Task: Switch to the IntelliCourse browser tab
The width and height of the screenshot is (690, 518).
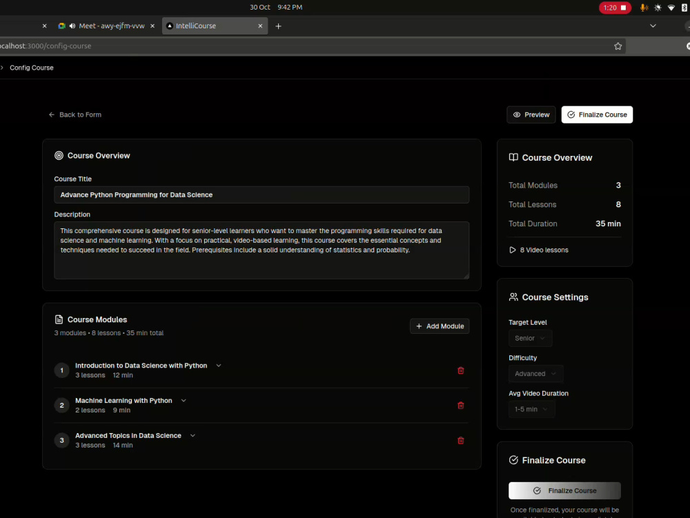Action: click(215, 26)
